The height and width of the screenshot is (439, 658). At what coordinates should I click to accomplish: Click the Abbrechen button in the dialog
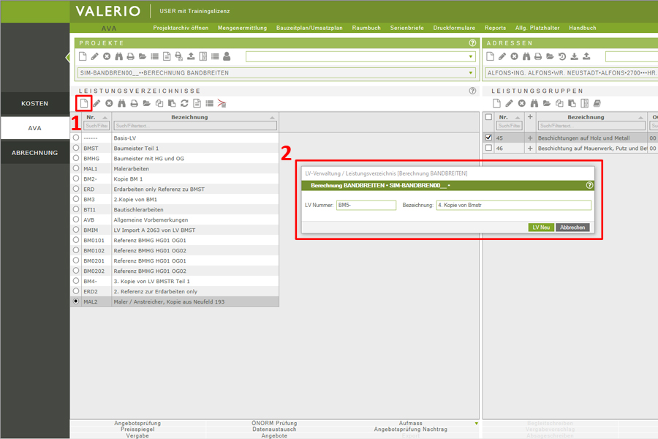572,228
